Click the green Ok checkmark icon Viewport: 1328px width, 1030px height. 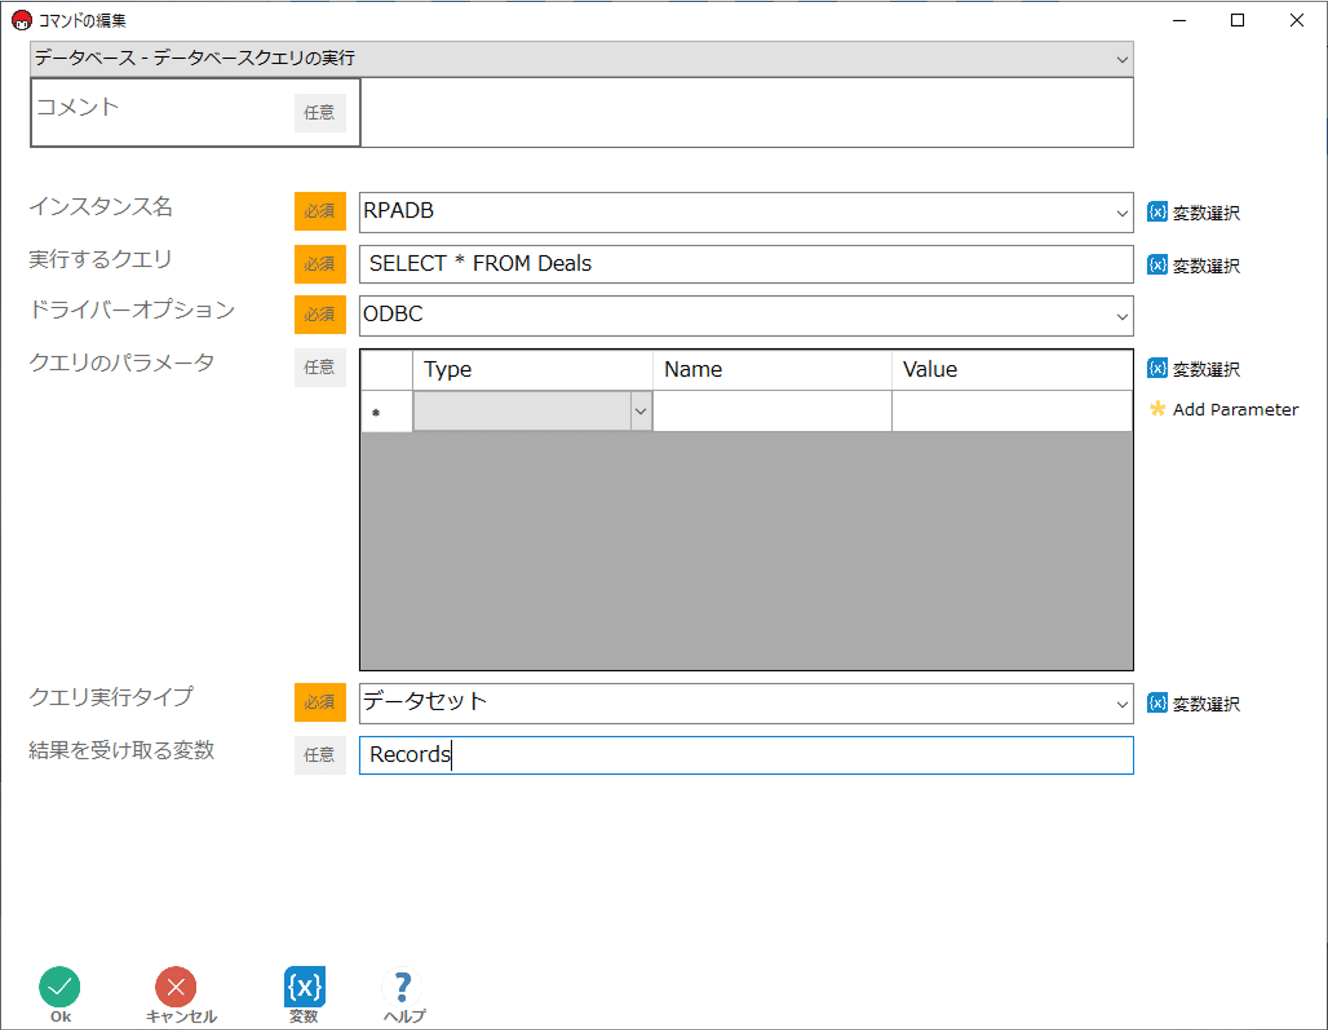point(59,987)
